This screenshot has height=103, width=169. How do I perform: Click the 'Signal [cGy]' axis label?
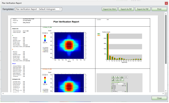pos(124,62)
